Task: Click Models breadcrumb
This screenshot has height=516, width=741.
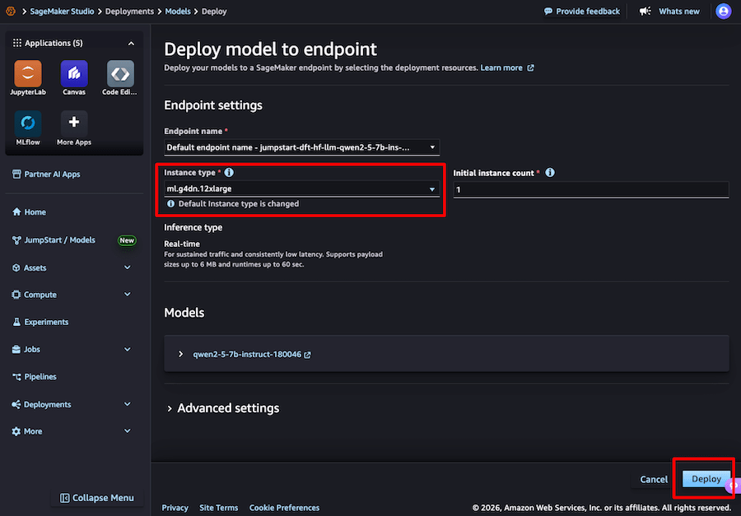Action: tap(178, 12)
